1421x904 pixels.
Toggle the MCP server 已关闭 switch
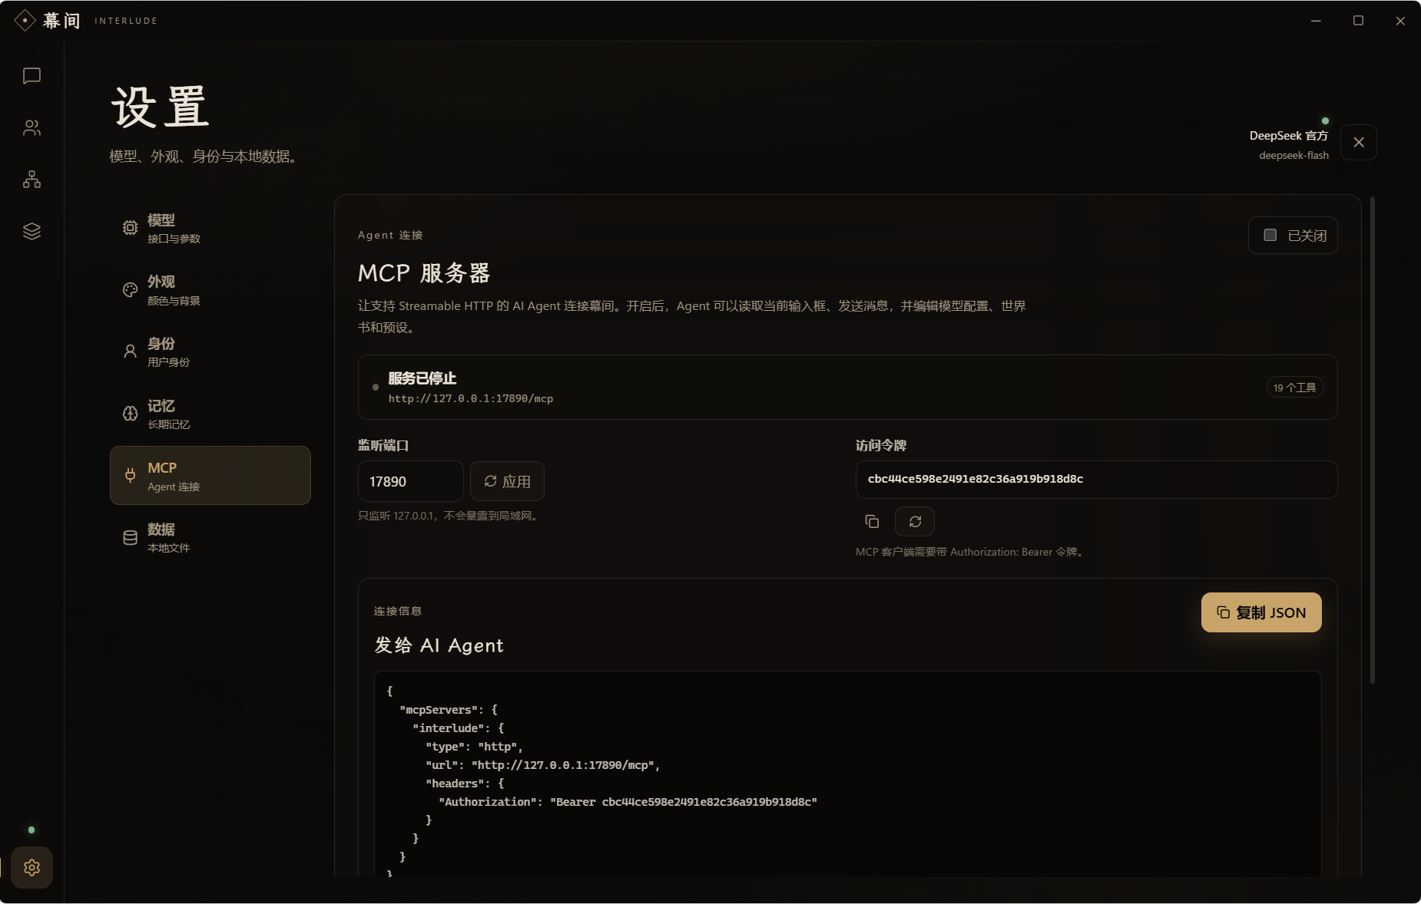[x=1293, y=236]
